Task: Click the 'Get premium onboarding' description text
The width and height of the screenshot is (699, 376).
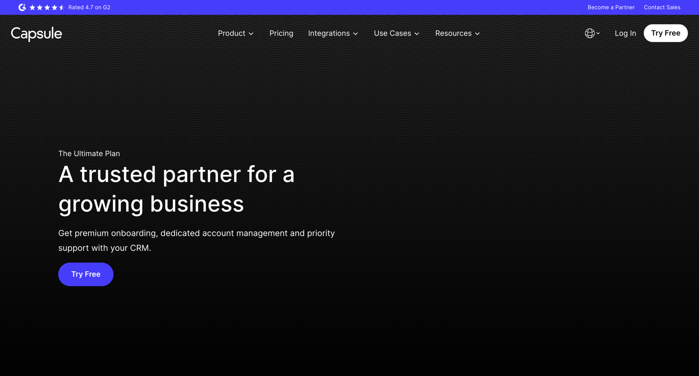Action: (196, 241)
